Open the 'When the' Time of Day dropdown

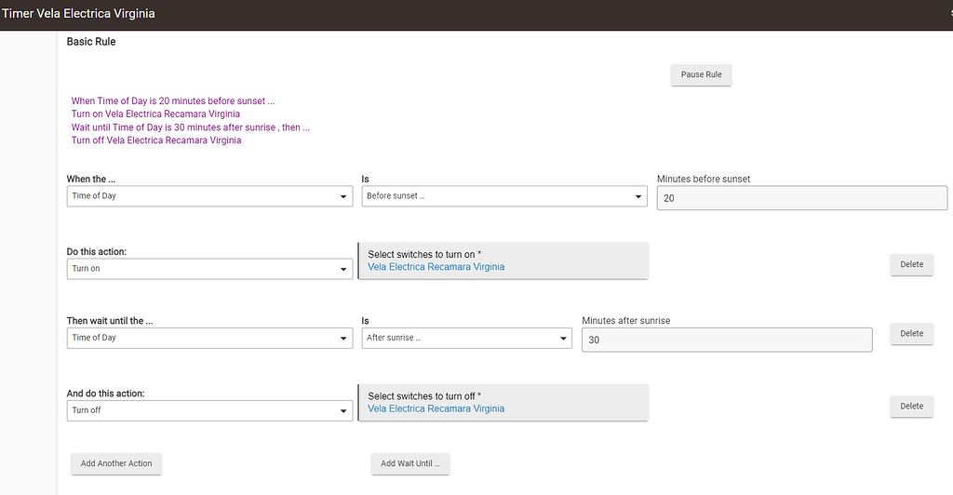click(x=209, y=196)
